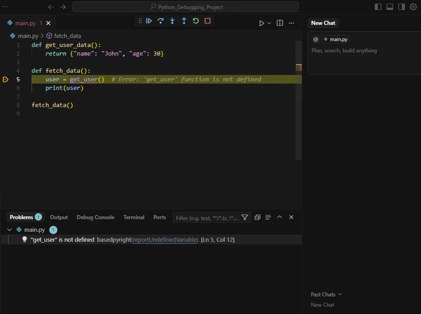Click the New Chat tab button

pos(323,23)
